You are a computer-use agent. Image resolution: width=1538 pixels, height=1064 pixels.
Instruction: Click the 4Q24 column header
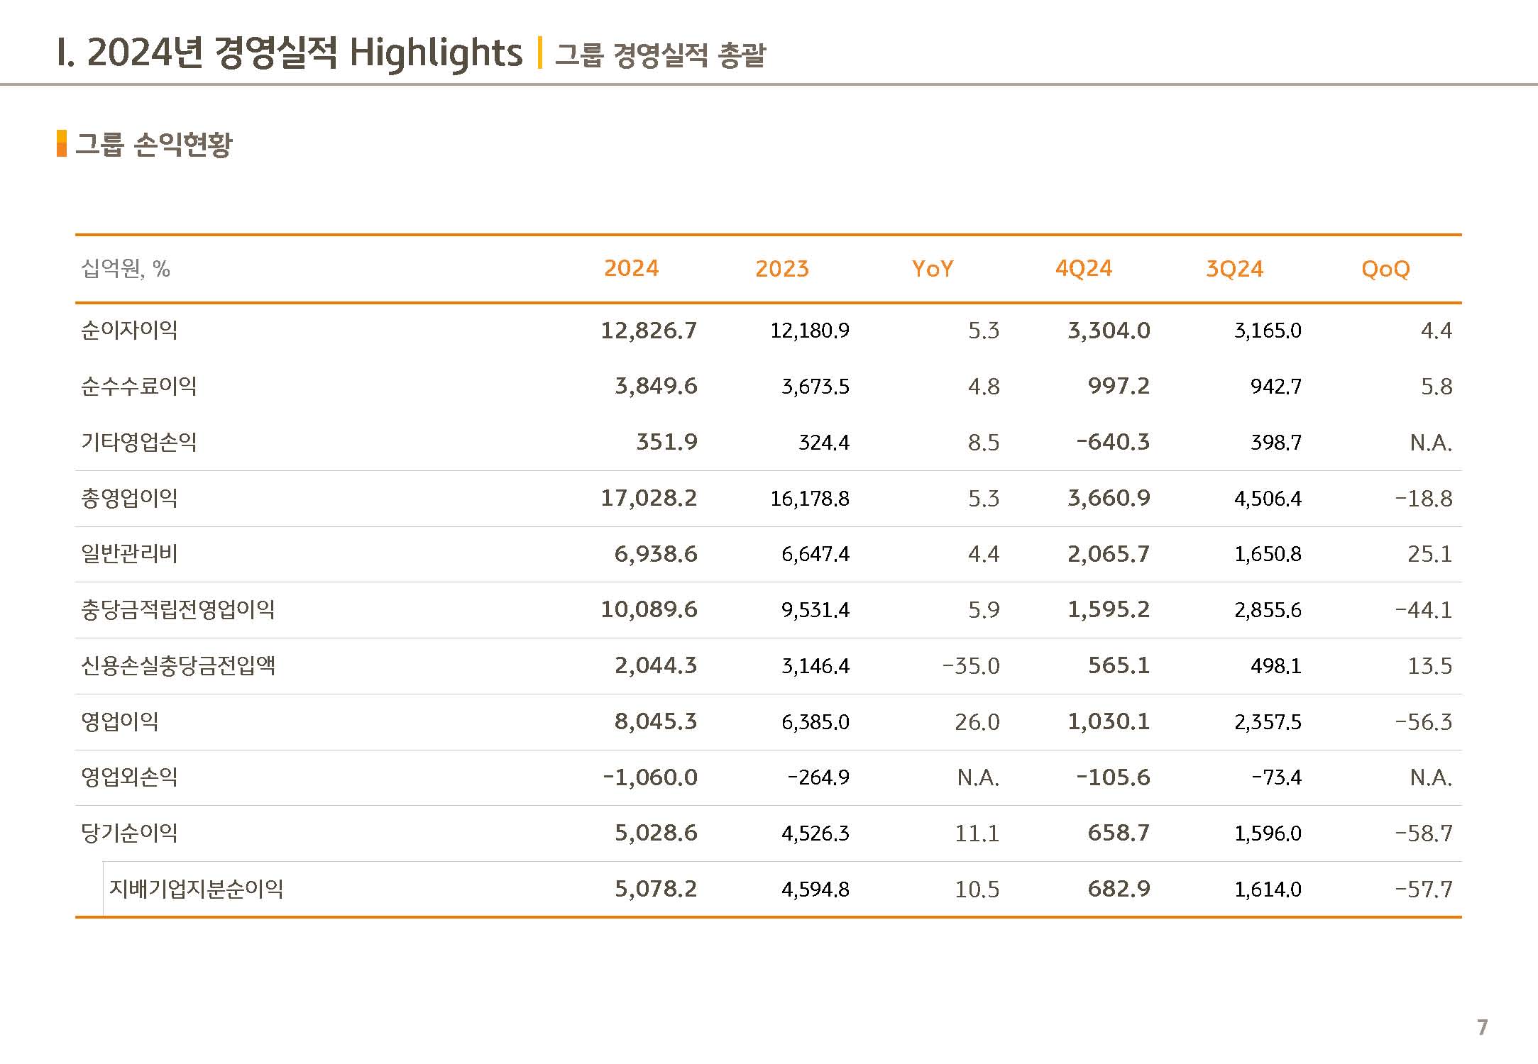coord(1083,268)
